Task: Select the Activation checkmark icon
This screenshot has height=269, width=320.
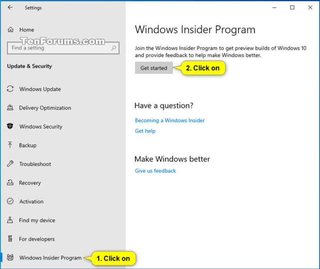Action: point(10,201)
